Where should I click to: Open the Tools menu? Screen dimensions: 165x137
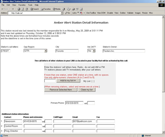[30, 5]
